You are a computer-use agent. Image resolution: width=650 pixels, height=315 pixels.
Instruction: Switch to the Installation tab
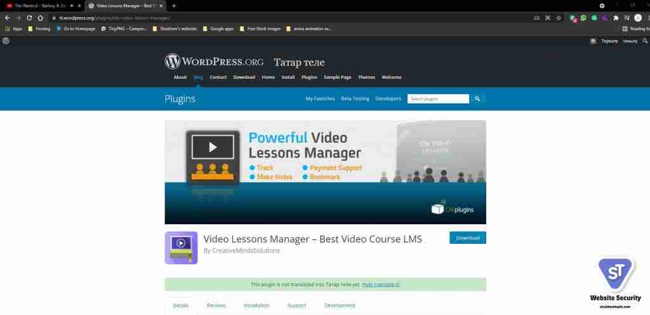pyautogui.click(x=256, y=305)
